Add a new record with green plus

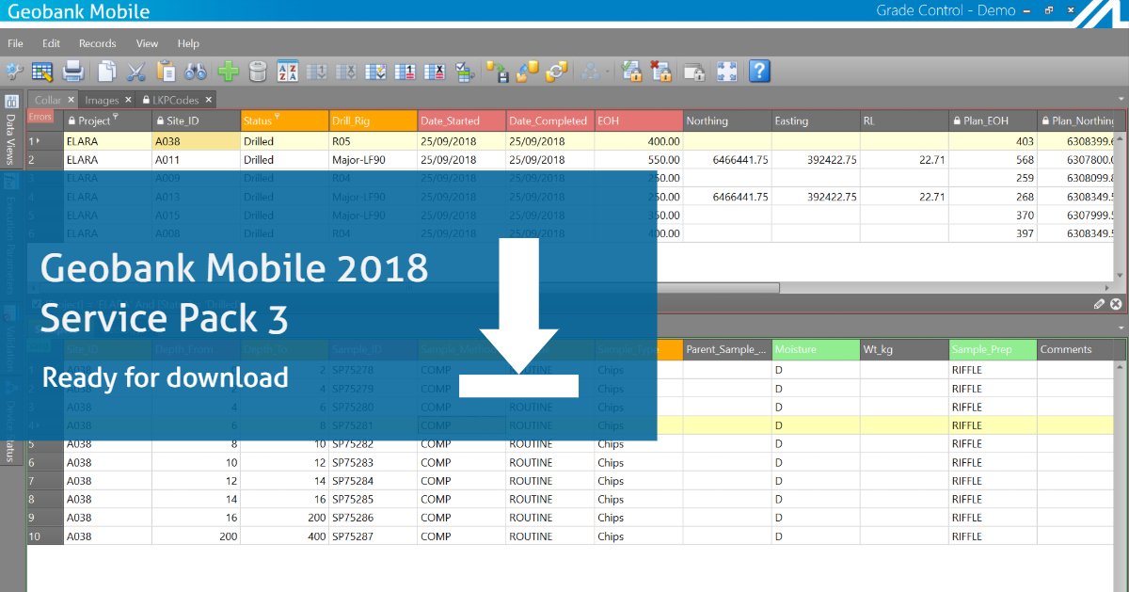[x=228, y=71]
